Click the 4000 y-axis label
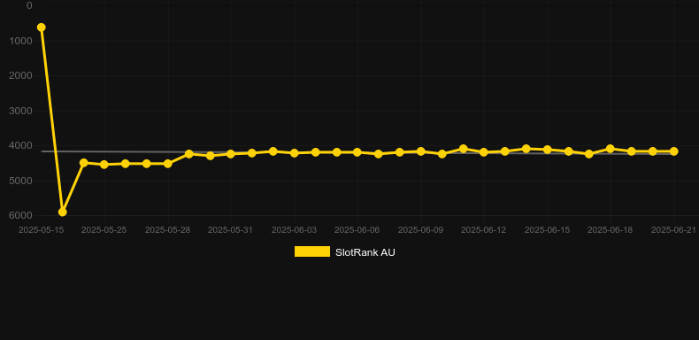699x340 pixels. pos(20,145)
